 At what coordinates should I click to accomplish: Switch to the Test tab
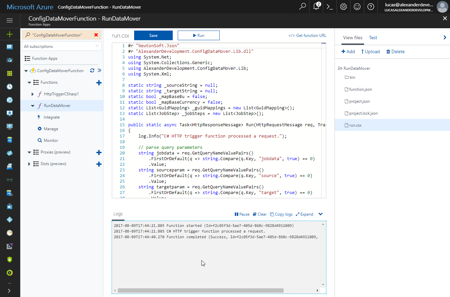coord(373,38)
